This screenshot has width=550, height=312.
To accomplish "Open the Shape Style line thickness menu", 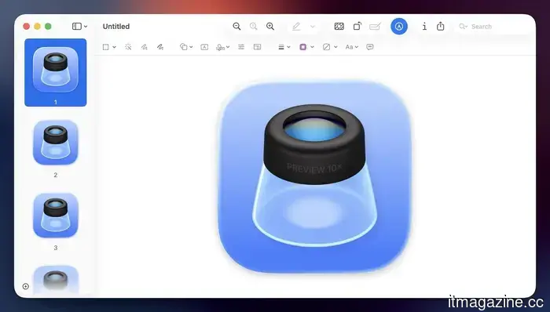I will coord(284,47).
